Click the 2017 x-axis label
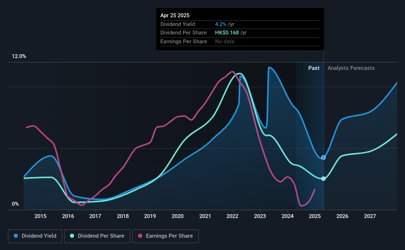Image resolution: width=405 pixels, height=250 pixels. tap(95, 216)
